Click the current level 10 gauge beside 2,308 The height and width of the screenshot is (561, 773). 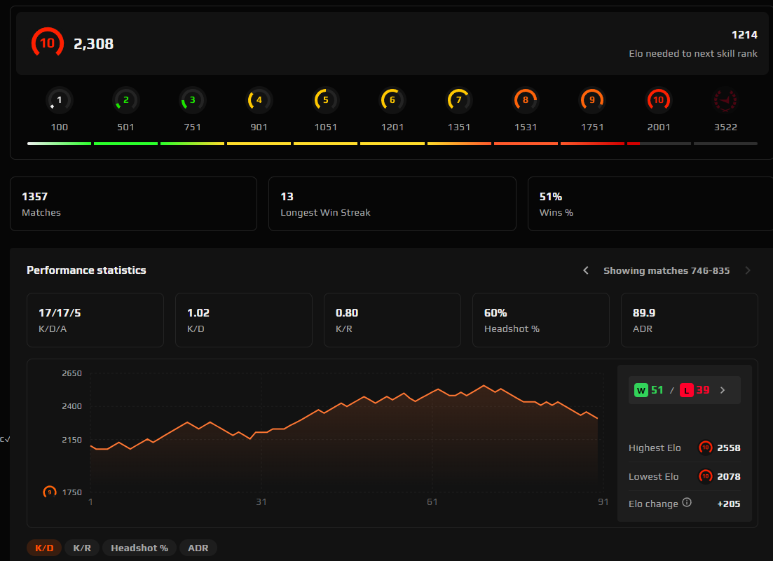tap(46, 43)
